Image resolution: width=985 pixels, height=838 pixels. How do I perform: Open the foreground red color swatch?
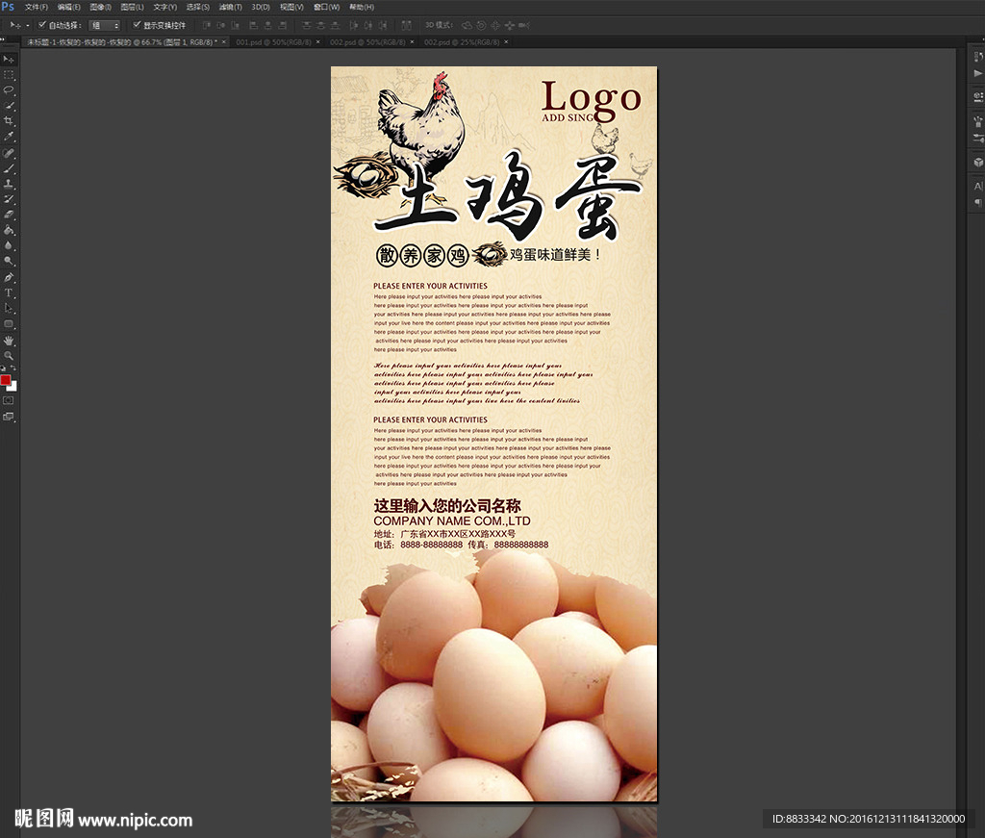pyautogui.click(x=5, y=380)
